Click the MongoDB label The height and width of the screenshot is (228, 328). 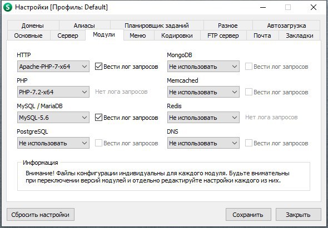pos(180,55)
